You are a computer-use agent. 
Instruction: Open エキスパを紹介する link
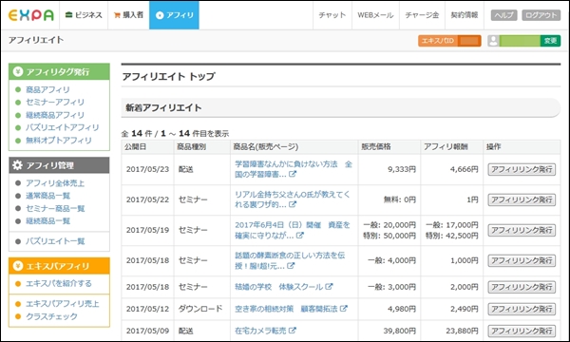click(x=59, y=283)
